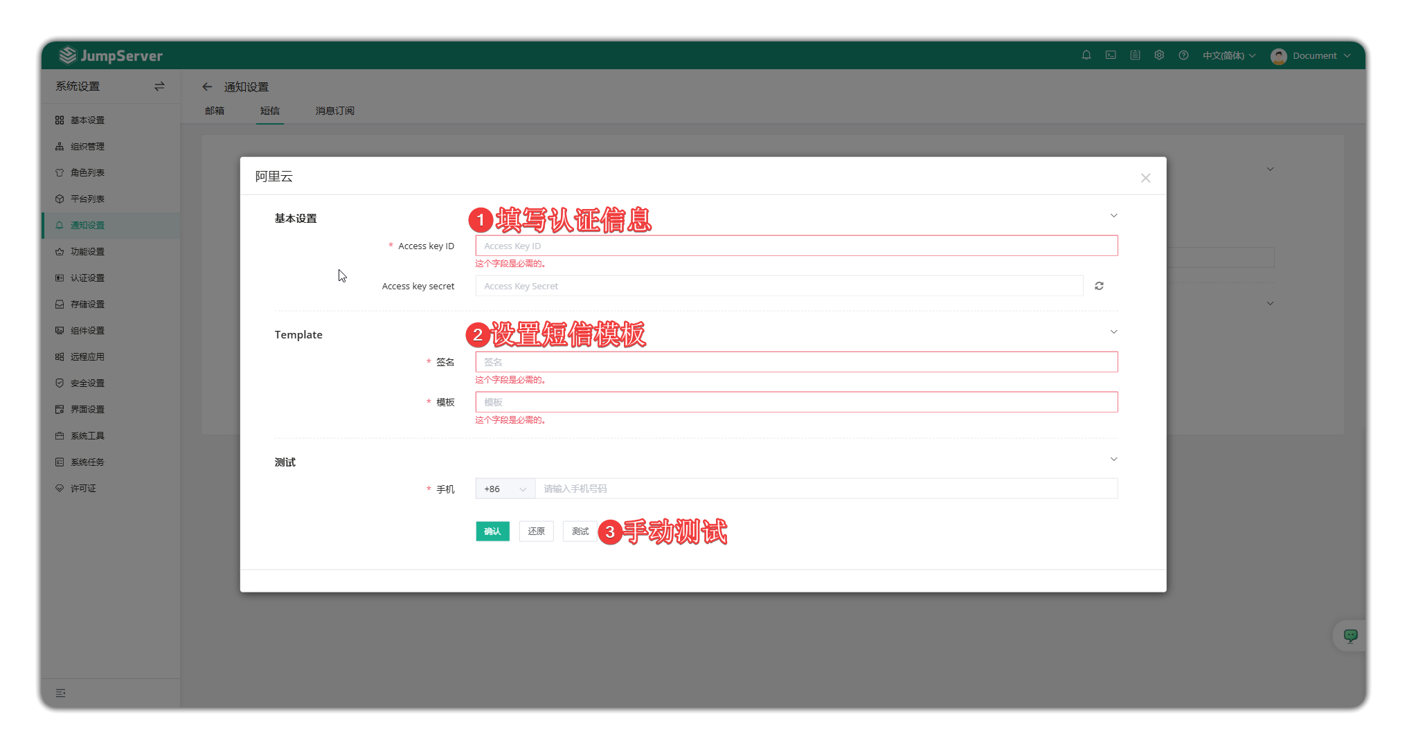1407x735 pixels.
Task: Click the 平台列表 sidebar cube icon
Action: [x=60, y=199]
